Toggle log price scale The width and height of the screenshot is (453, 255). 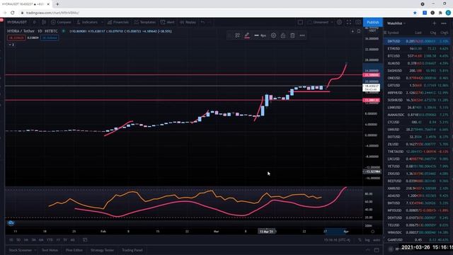[x=367, y=240]
